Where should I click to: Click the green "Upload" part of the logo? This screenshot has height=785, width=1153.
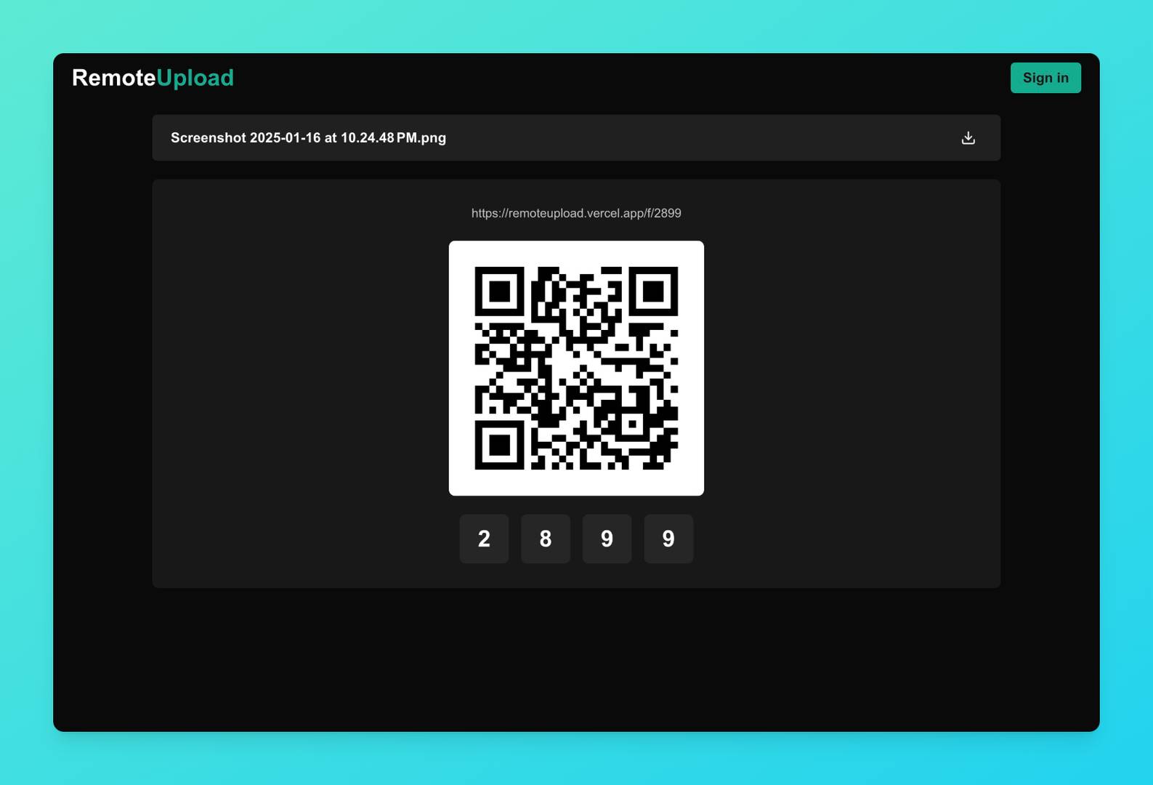click(195, 78)
